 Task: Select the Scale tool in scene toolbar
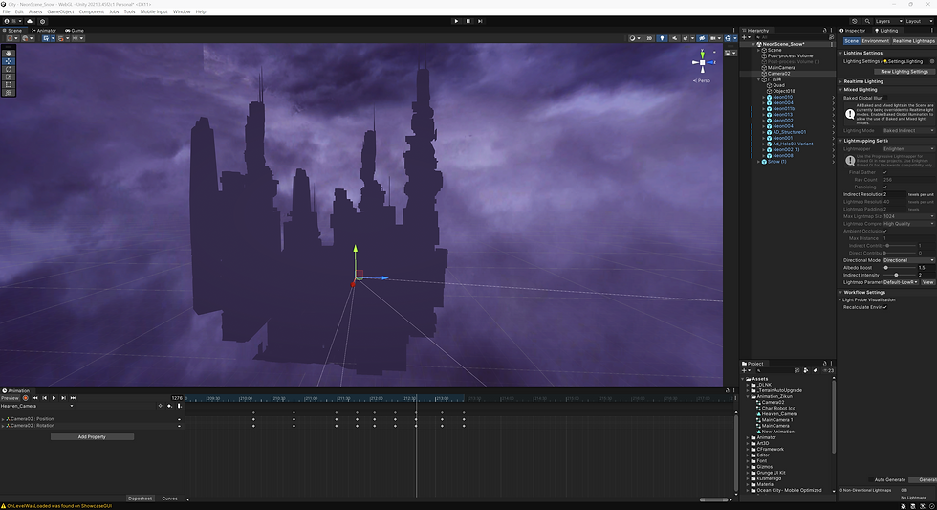[9, 77]
